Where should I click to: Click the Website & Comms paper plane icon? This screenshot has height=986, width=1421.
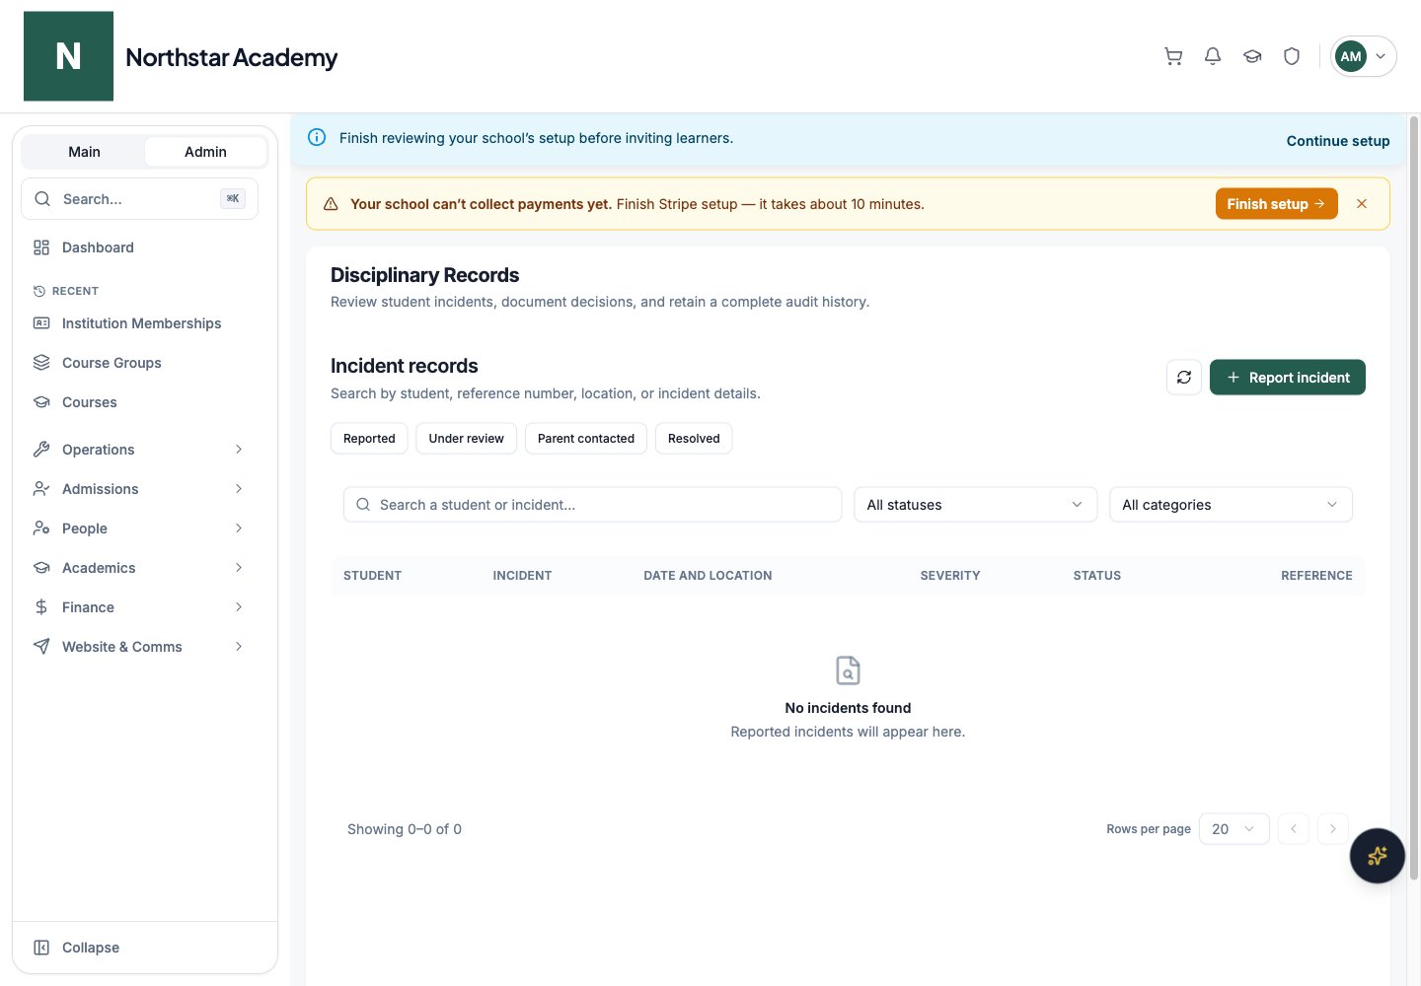click(x=41, y=647)
